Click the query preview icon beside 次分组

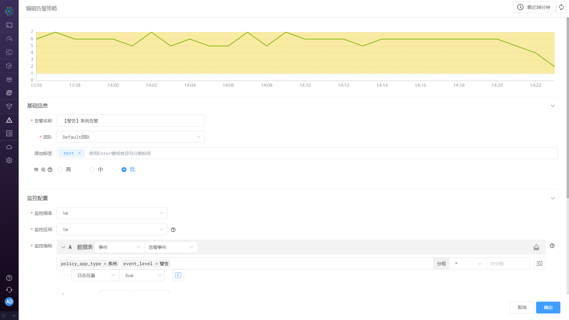tap(539, 263)
